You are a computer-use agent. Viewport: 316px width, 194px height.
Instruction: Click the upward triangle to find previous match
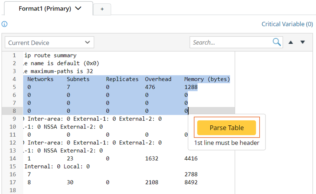[x=290, y=42]
